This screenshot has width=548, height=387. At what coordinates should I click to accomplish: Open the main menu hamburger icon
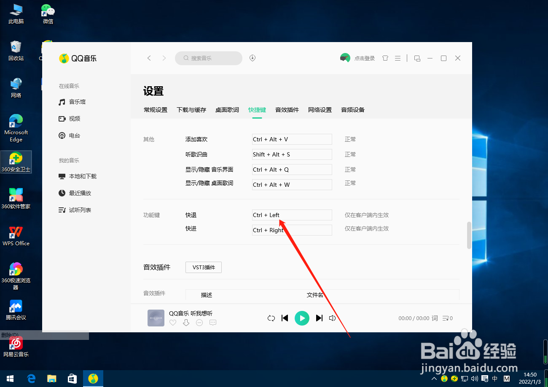(x=398, y=58)
